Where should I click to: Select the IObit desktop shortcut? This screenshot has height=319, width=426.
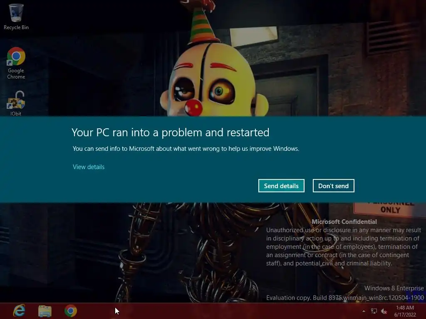coord(16,103)
